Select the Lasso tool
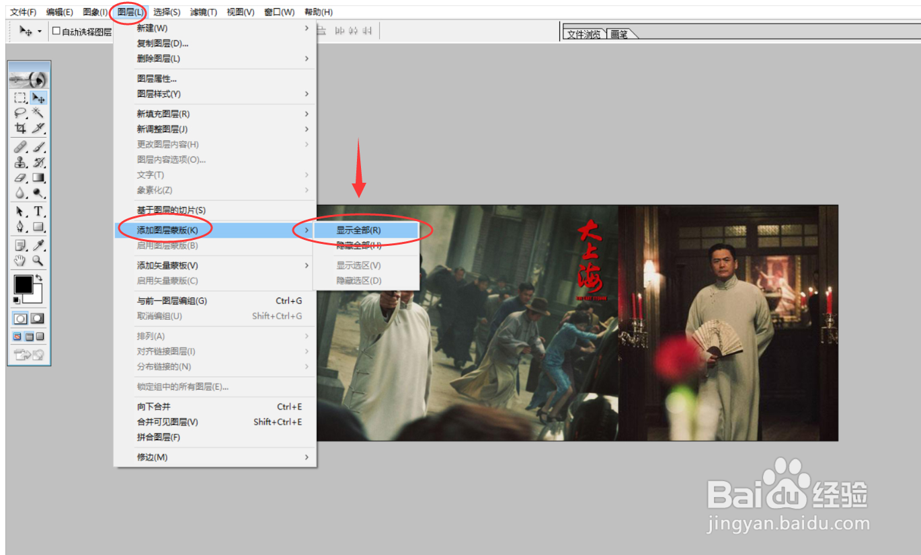The image size is (921, 555). point(21,113)
